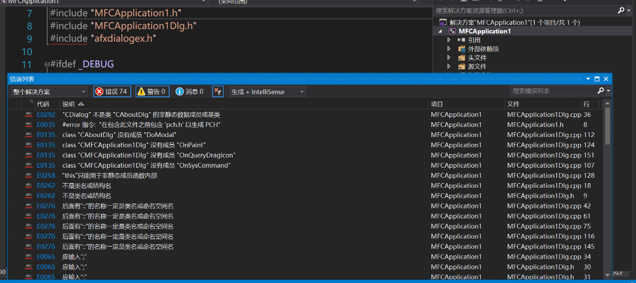This screenshot has width=636, height=283.
Task: Click the 搜索解决方案资源管理器 search box
Action: [525, 11]
